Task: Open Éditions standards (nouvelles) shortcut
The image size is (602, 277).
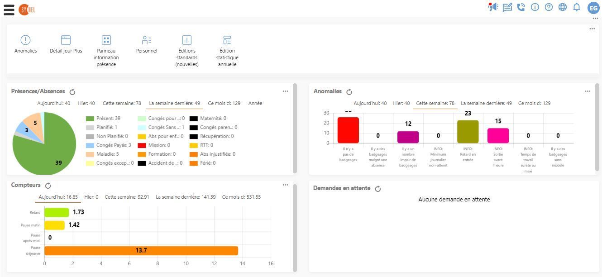Action: (x=186, y=40)
